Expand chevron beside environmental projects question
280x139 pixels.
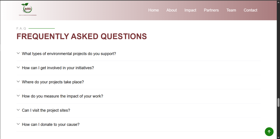coord(18,53)
